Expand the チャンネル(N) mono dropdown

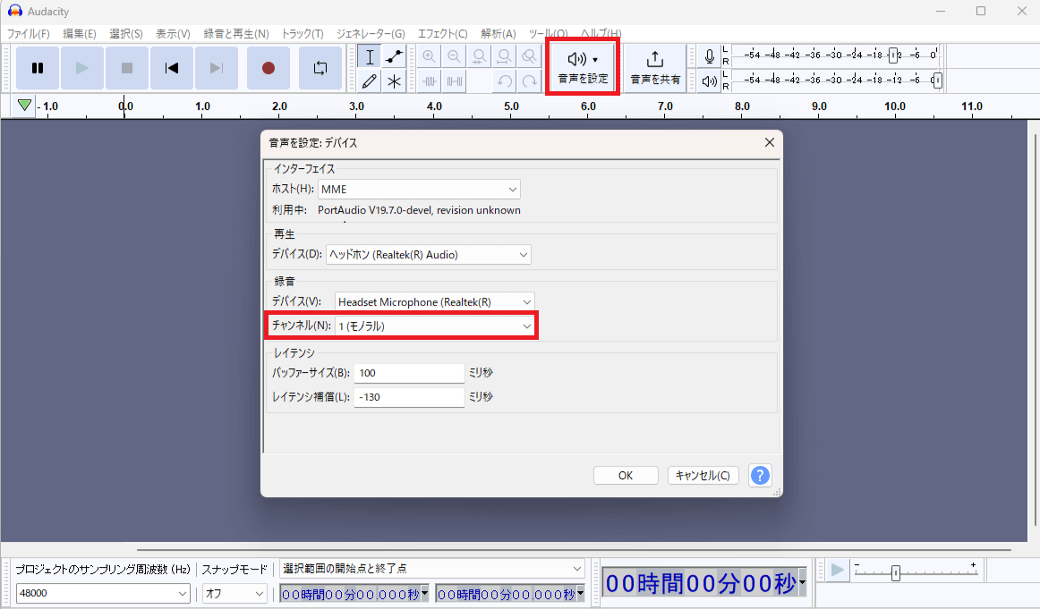pyautogui.click(x=434, y=326)
